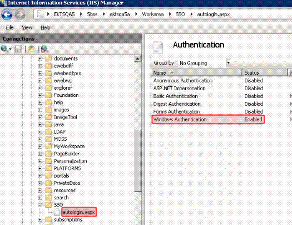This screenshot has width=292, height=225.
Task: Click the Enabled status of Windows Authentication
Action: pos(253,120)
